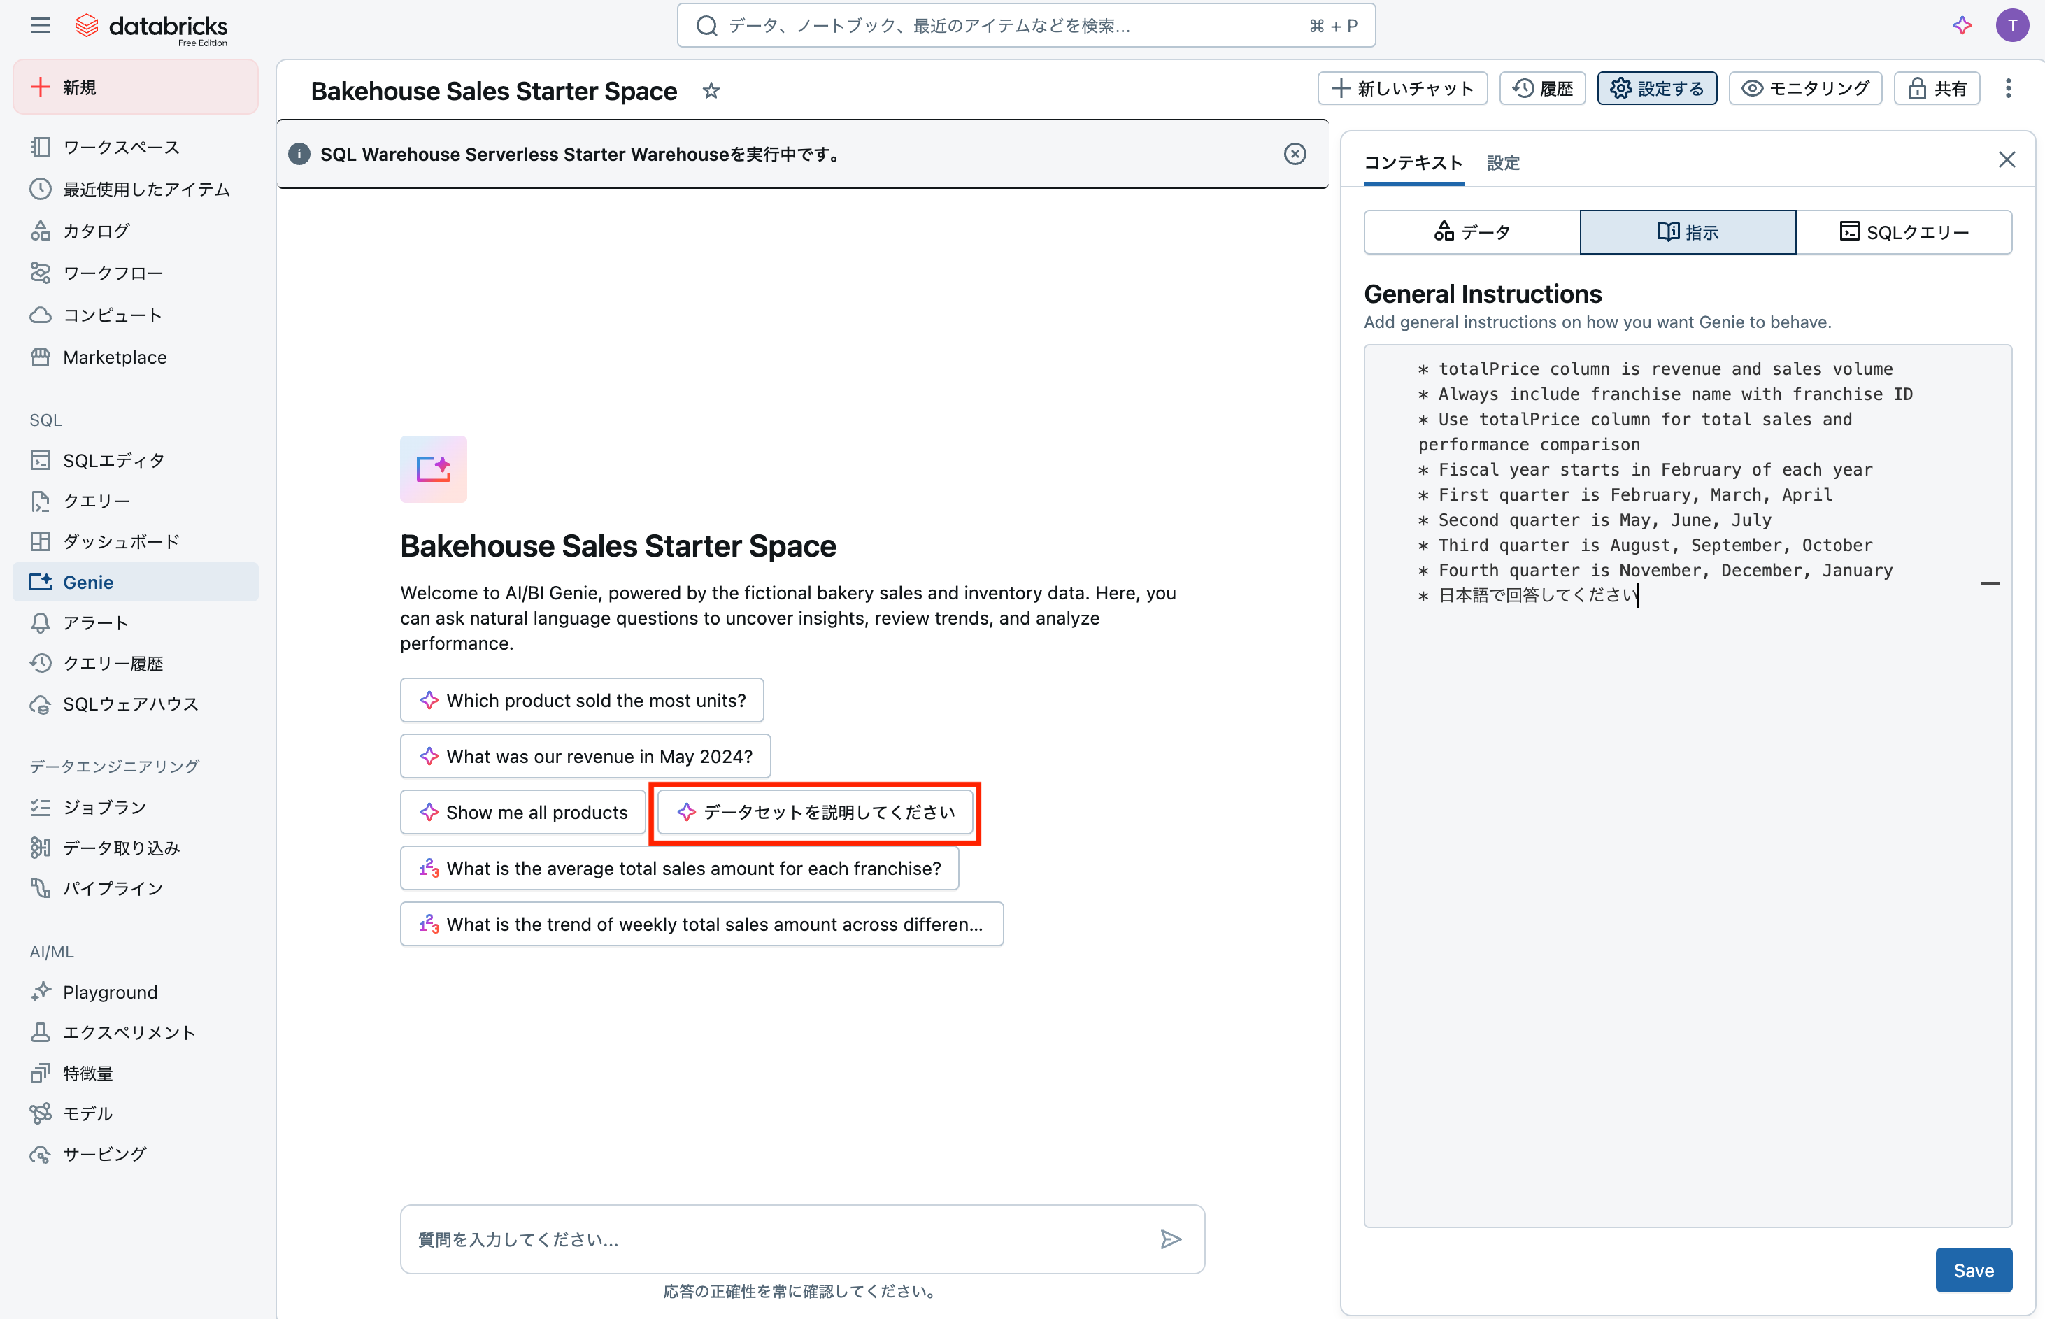The image size is (2045, 1319).
Task: Select the データ segment
Action: click(1472, 232)
